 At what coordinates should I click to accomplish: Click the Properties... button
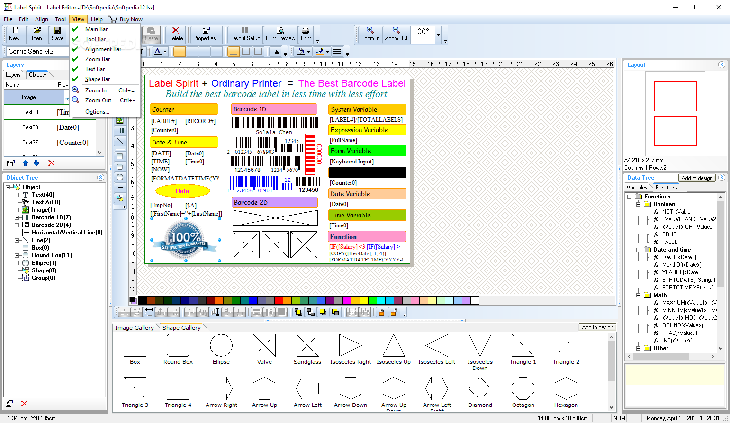206,34
